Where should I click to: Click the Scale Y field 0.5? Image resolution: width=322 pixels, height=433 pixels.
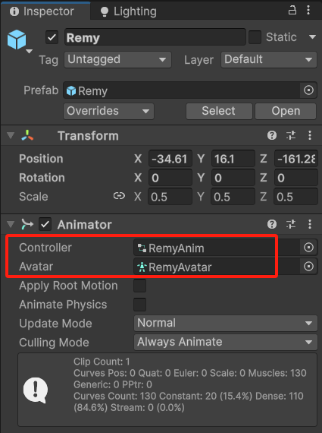233,197
